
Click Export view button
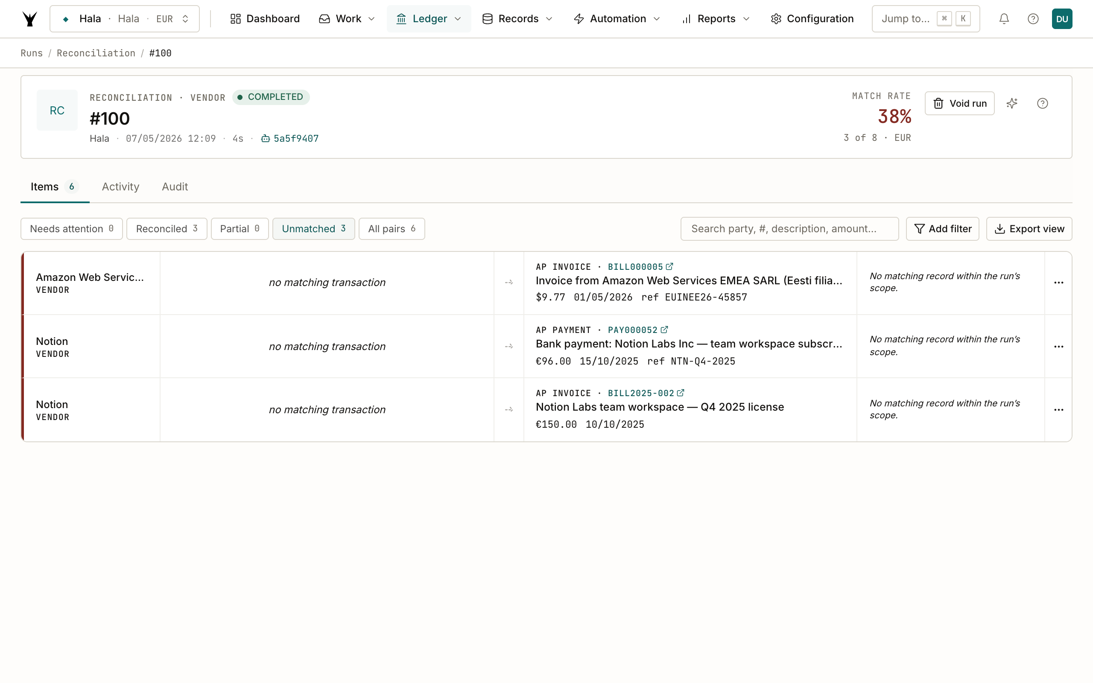click(1029, 229)
